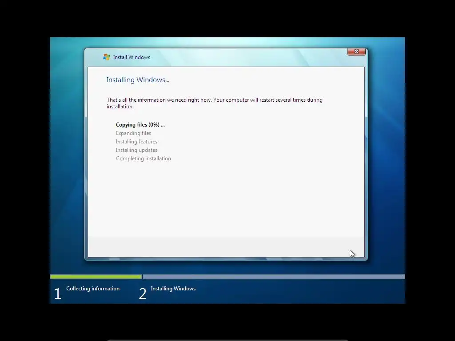Click the 'Installing Windows...' heading
This screenshot has height=341, width=455.
(138, 80)
